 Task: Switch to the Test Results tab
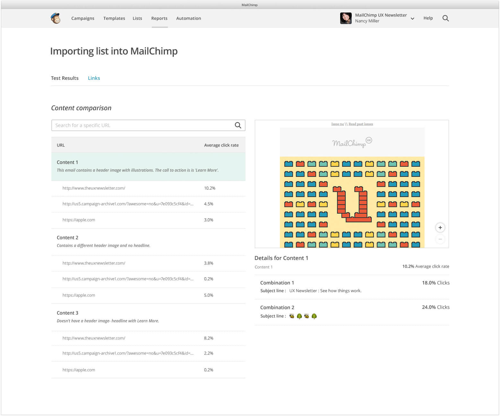click(x=65, y=78)
